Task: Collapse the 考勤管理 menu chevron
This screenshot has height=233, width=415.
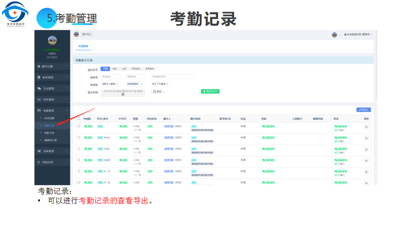Action: pos(67,110)
